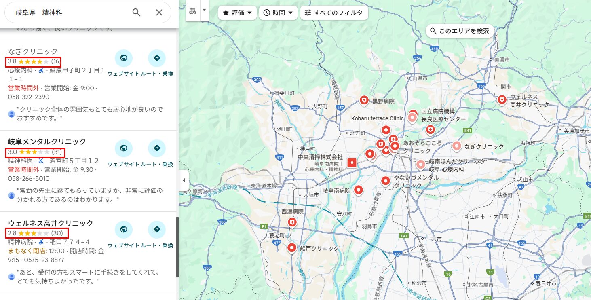The image size is (591, 300).
Task: Click phone number 058-322-2390
Action: point(29,97)
